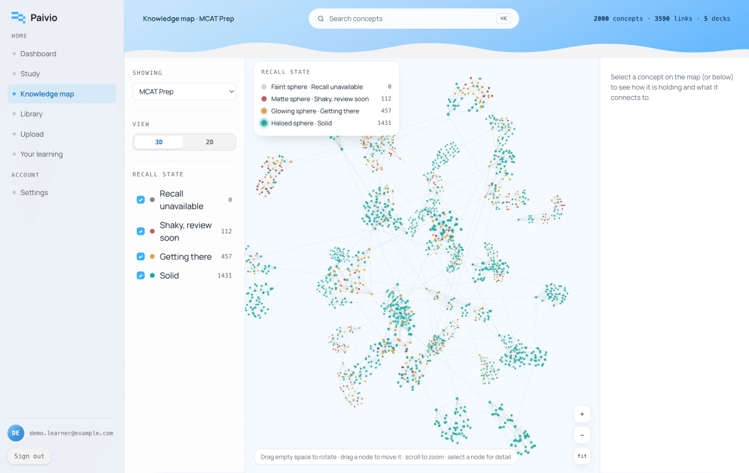Click the 112 count in filter list
This screenshot has height=473, width=749.
pyautogui.click(x=226, y=231)
